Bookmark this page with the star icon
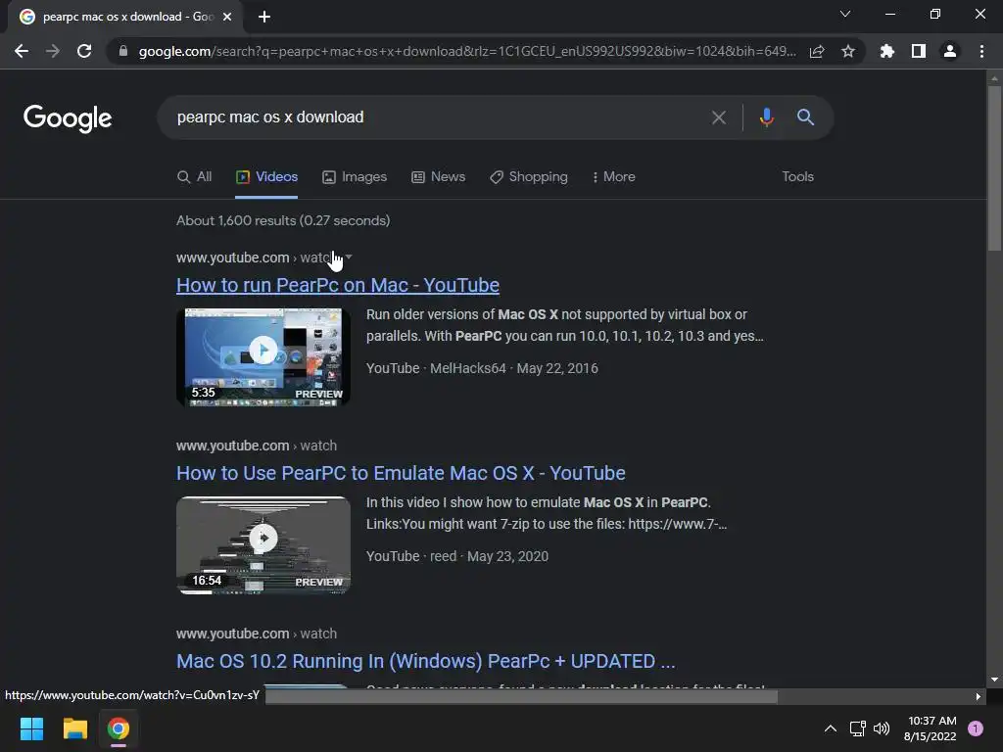Image resolution: width=1003 pixels, height=752 pixels. click(x=848, y=51)
